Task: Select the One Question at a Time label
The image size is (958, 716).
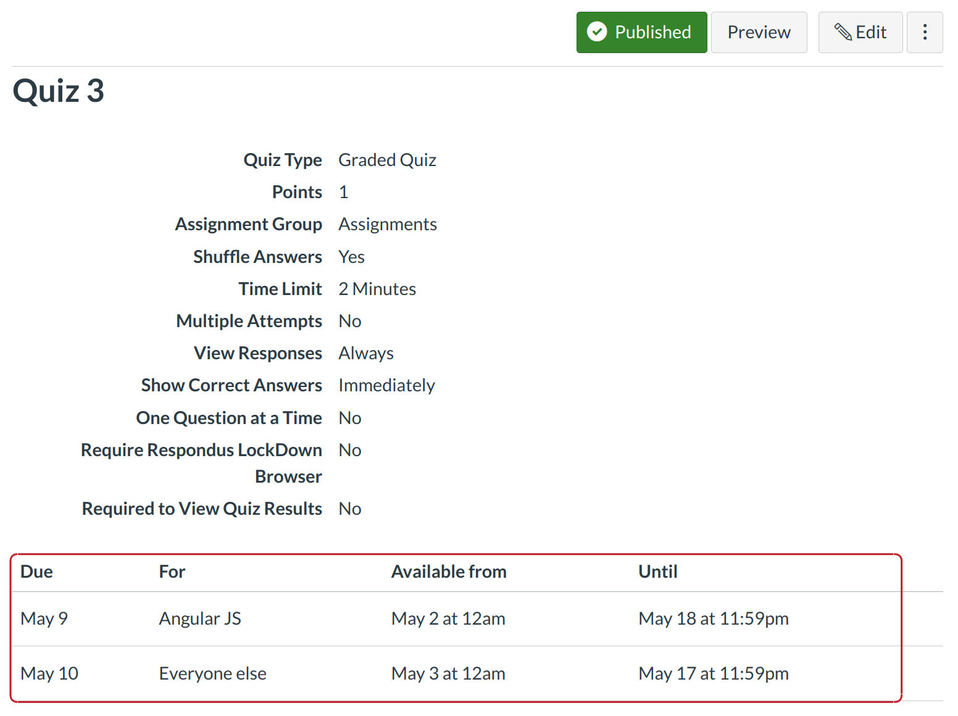Action: (229, 418)
